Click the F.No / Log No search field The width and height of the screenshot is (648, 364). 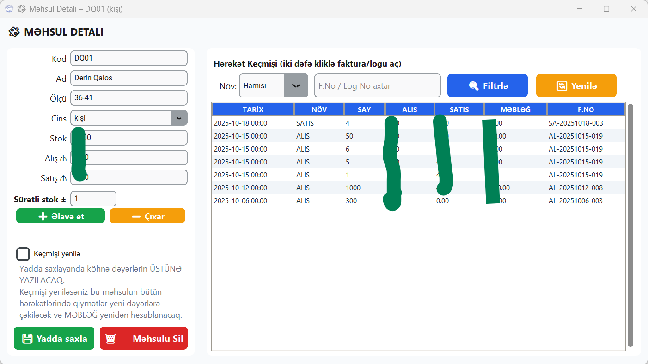point(377,86)
